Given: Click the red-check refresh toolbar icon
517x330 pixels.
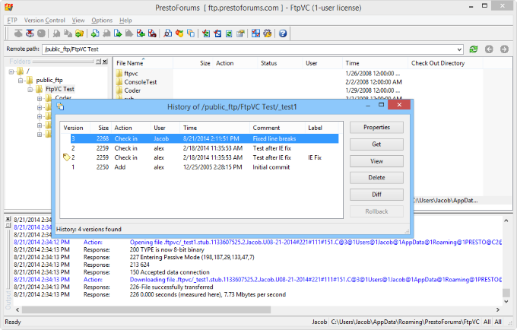Looking at the screenshot, I should 206,33.
